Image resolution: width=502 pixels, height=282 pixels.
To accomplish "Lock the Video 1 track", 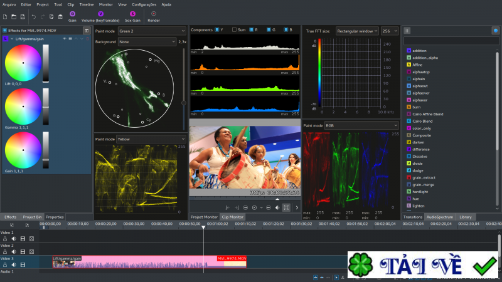I will (5, 238).
